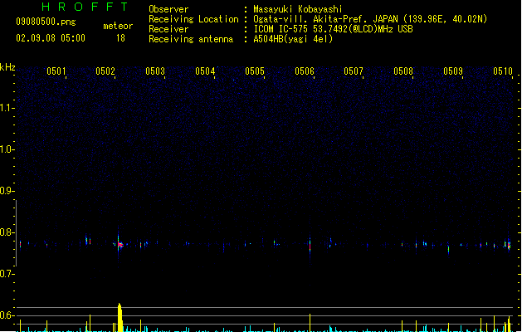The width and height of the screenshot is (522, 332).
Task: Click the Observer label
Action: click(x=168, y=9)
